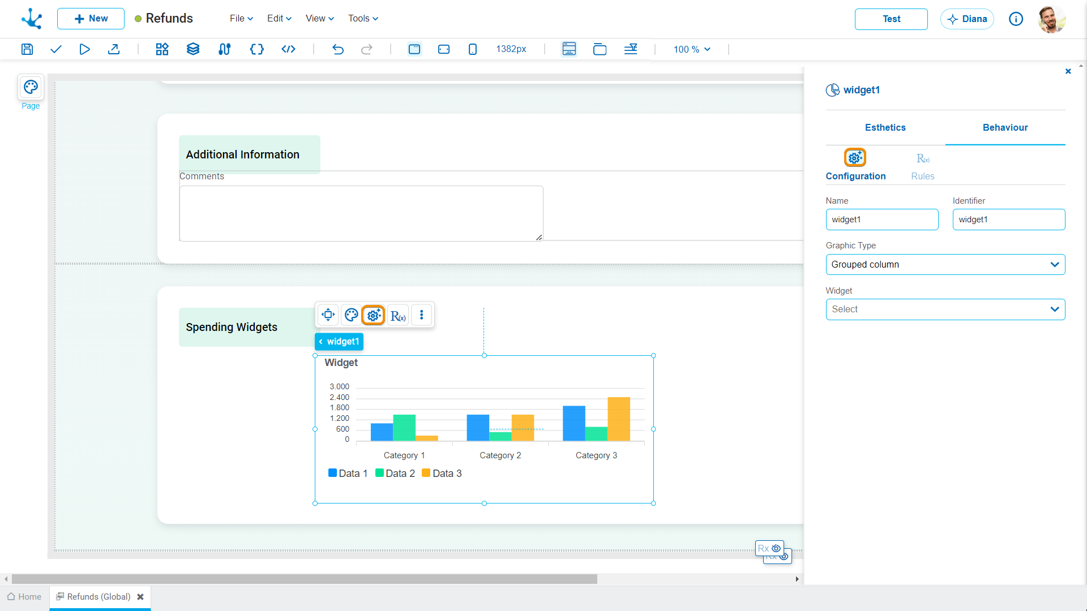Switch to tablet viewport preview
Viewport: 1087px width, 611px height.
click(x=444, y=49)
